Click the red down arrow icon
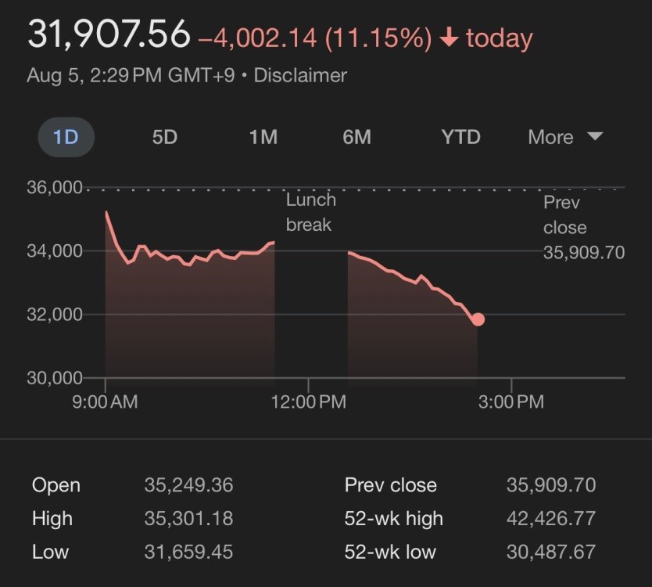This screenshot has width=652, height=587. click(x=449, y=38)
